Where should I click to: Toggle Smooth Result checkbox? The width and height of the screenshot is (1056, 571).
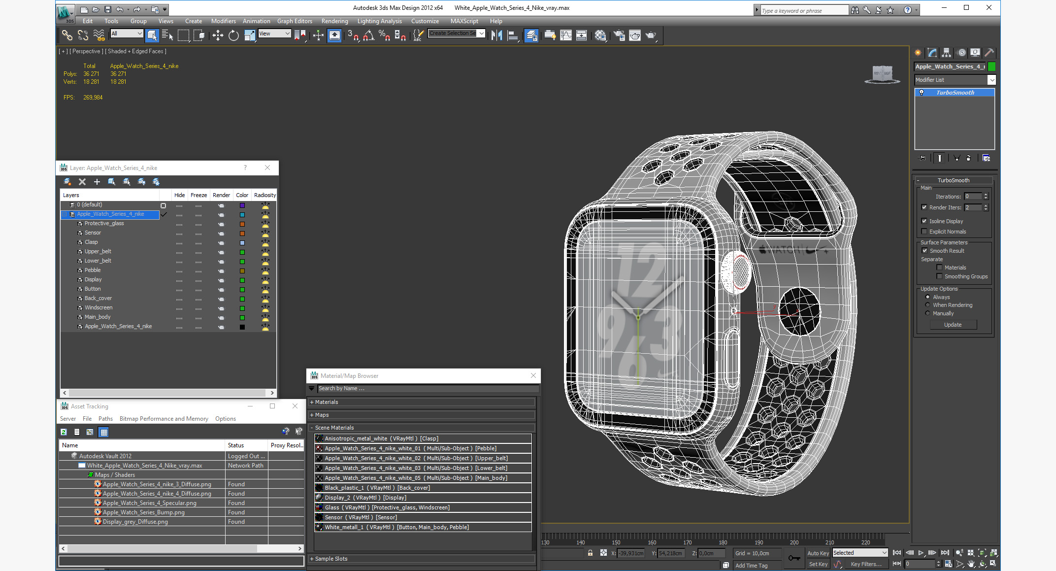pos(924,251)
